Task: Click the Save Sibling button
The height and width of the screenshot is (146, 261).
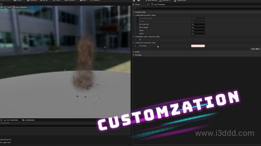Action: [x=255, y=49]
